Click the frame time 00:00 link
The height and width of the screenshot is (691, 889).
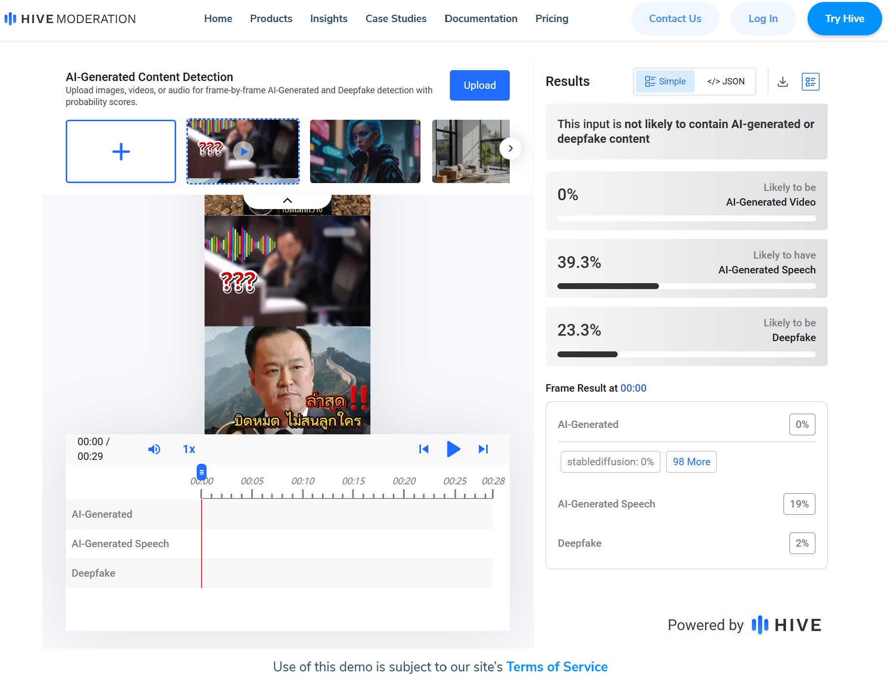pyautogui.click(x=633, y=388)
